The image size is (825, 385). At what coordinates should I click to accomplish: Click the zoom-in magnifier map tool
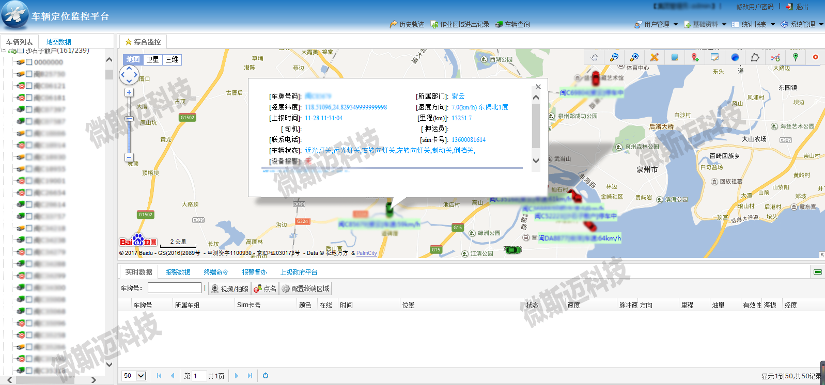click(634, 57)
